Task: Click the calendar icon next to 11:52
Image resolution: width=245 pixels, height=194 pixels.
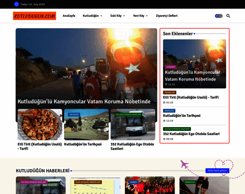Action: pyautogui.click(x=166, y=84)
